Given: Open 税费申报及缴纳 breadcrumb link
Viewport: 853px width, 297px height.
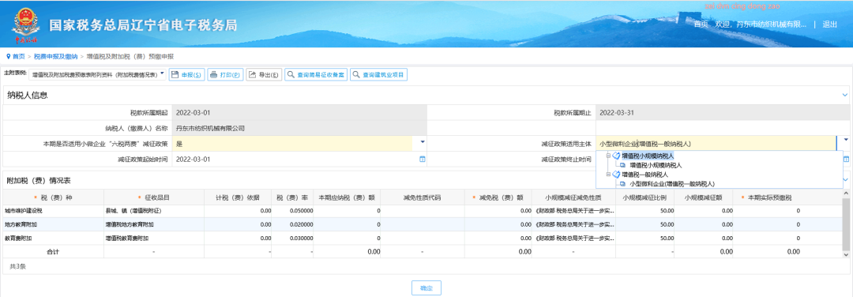Looking at the screenshot, I should click(x=55, y=57).
